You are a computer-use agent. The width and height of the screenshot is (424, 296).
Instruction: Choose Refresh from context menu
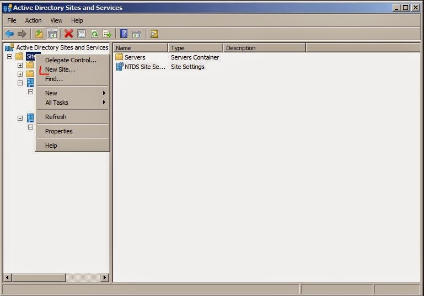[73, 117]
